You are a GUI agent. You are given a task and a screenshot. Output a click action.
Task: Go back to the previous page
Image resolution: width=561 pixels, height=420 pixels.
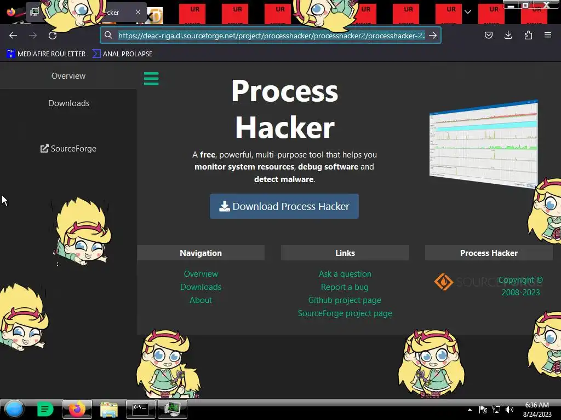[x=13, y=36]
